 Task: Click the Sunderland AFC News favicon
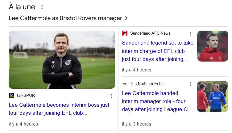(x=125, y=33)
